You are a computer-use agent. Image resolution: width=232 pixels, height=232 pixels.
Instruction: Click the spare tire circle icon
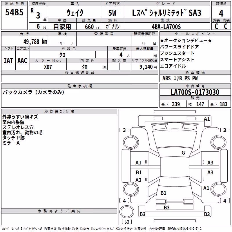click(127, 211)
